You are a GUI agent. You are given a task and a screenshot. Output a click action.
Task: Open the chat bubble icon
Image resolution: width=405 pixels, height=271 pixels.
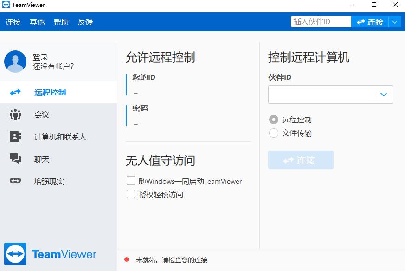tap(15, 159)
